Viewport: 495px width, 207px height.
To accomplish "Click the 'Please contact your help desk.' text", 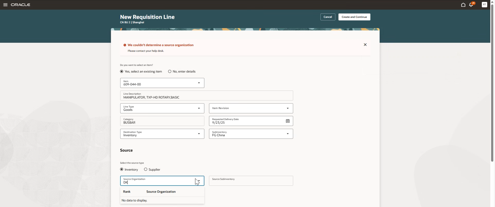I will pyautogui.click(x=146, y=51).
